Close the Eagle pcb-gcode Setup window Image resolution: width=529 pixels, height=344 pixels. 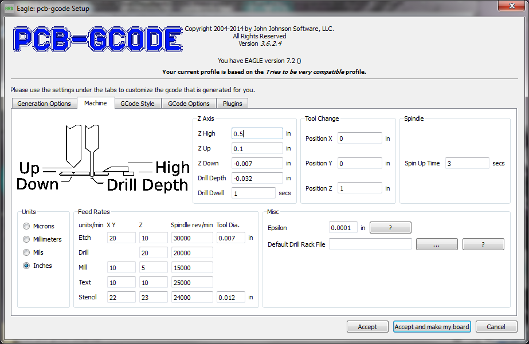click(x=511, y=6)
